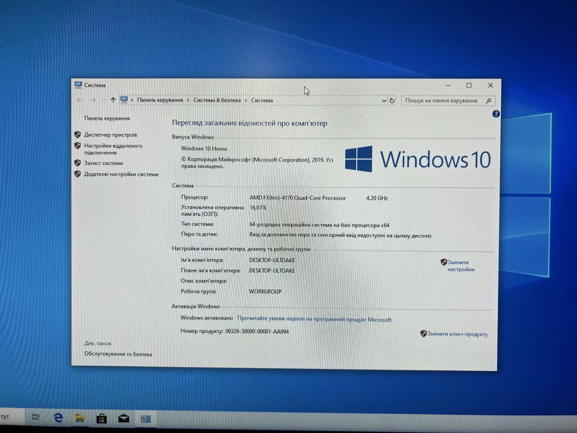Image resolution: width=577 pixels, height=433 pixels.
Task: Open Панель керування home link in sidebar
Action: coord(107,118)
